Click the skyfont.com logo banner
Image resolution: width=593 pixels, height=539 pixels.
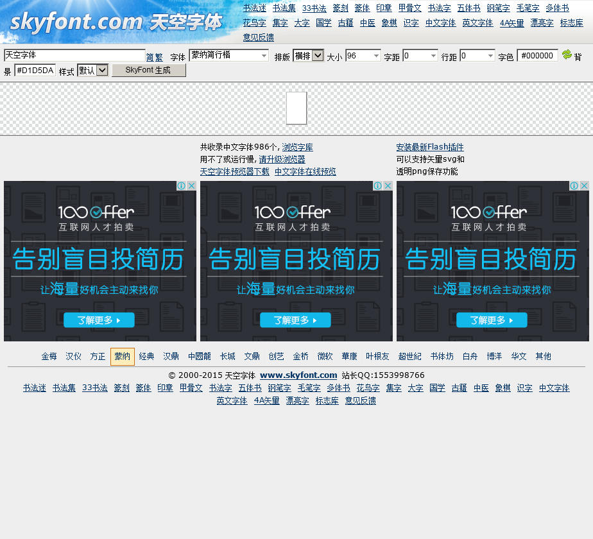116,22
